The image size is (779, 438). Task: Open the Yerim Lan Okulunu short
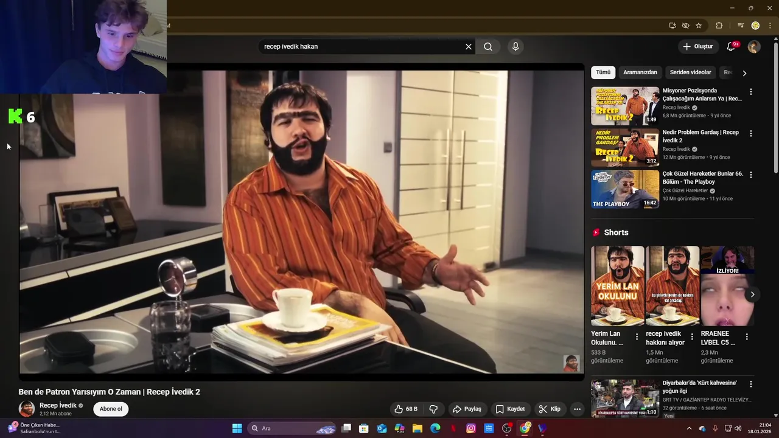click(x=618, y=286)
